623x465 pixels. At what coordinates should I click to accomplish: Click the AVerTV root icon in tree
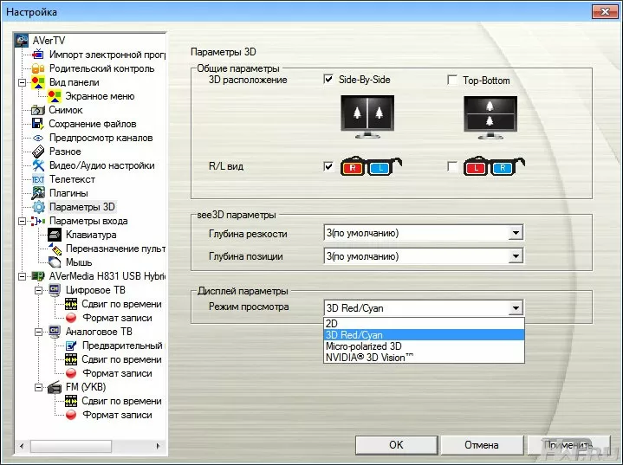pos(23,41)
